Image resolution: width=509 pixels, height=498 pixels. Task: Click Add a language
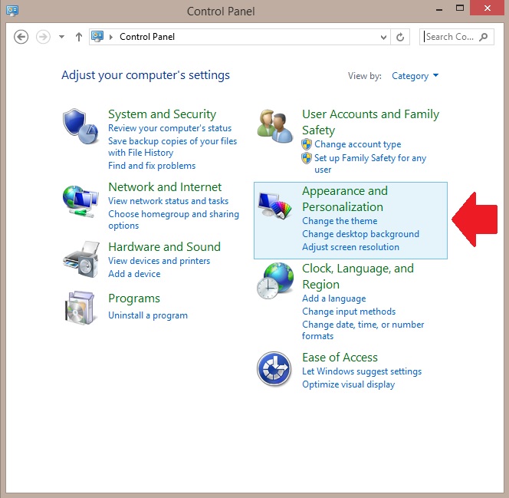click(333, 298)
